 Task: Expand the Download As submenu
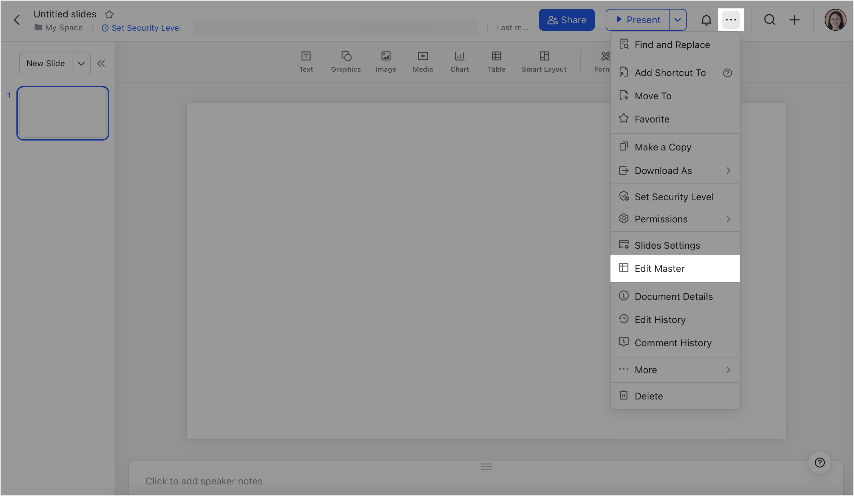(x=675, y=171)
